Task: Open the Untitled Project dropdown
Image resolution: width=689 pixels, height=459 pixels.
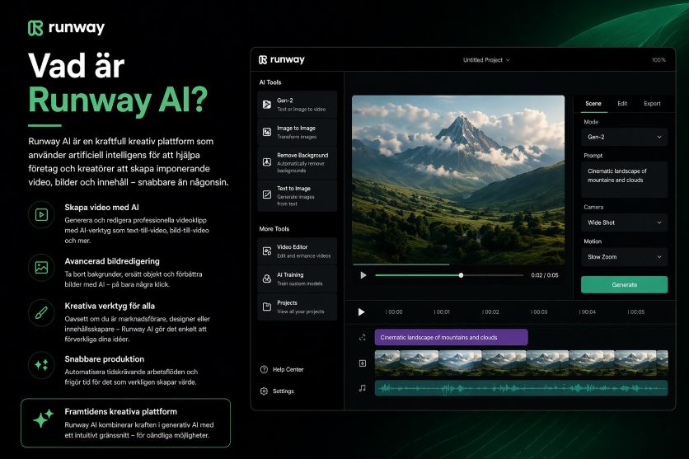Action: pos(486,59)
